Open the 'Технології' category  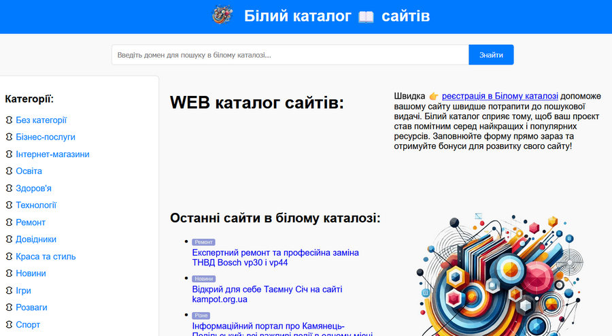pos(36,205)
